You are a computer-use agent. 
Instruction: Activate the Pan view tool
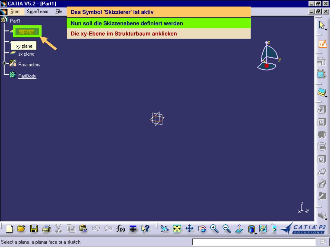189,229
